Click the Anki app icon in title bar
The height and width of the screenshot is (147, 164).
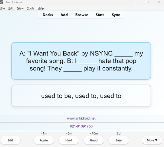click(1, 2)
